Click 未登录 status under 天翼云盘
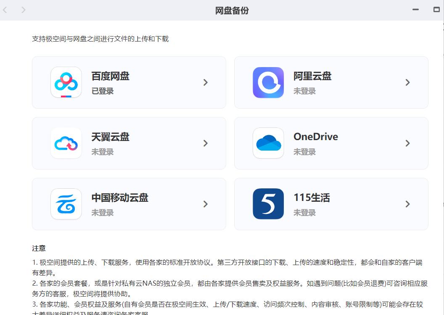The image size is (444, 315). click(103, 152)
